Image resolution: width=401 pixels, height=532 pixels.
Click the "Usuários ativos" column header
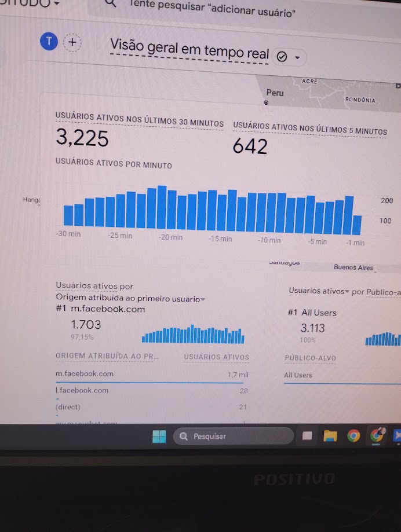[x=217, y=357]
